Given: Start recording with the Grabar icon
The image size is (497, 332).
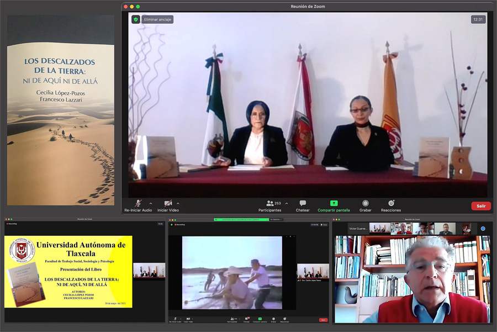Looking at the screenshot, I should point(366,203).
